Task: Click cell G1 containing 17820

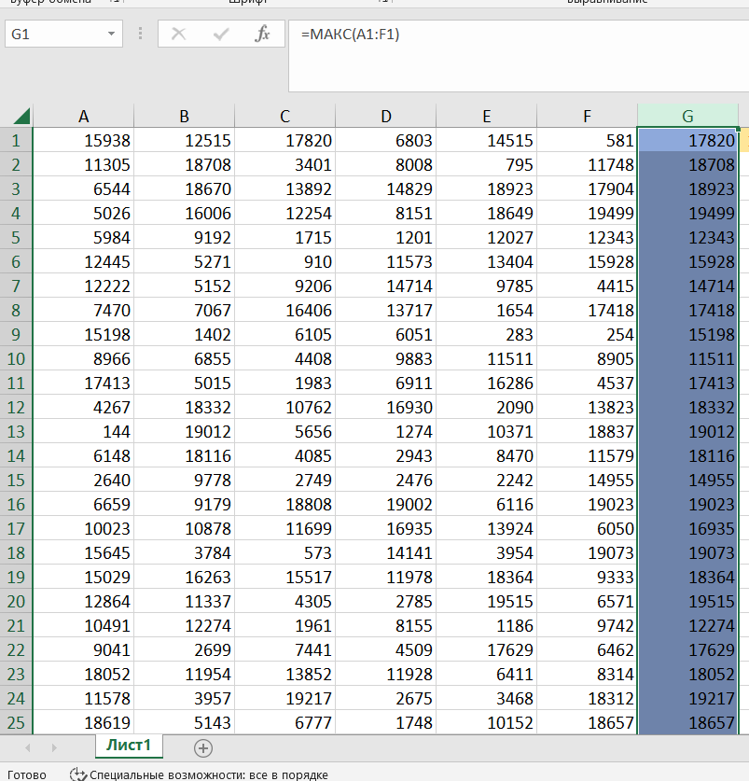Action: (687, 141)
